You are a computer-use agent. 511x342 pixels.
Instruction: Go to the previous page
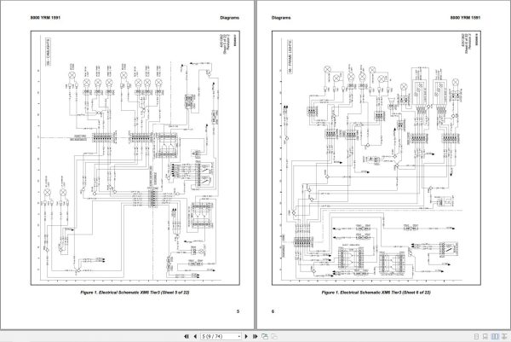195,336
